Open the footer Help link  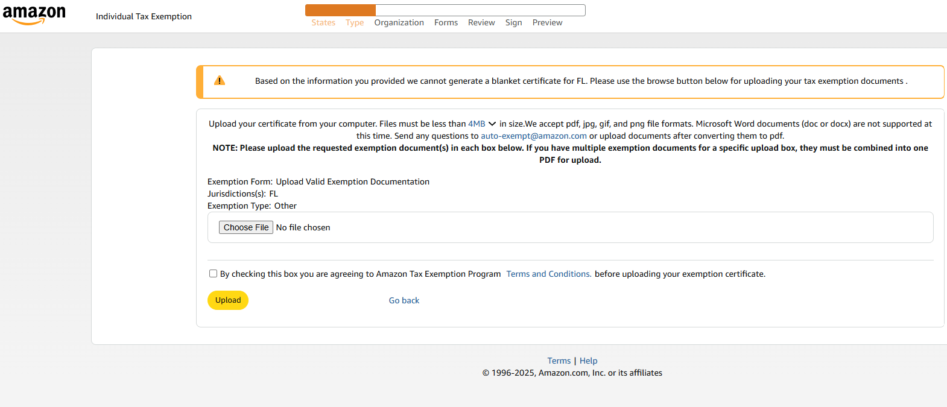(x=589, y=361)
